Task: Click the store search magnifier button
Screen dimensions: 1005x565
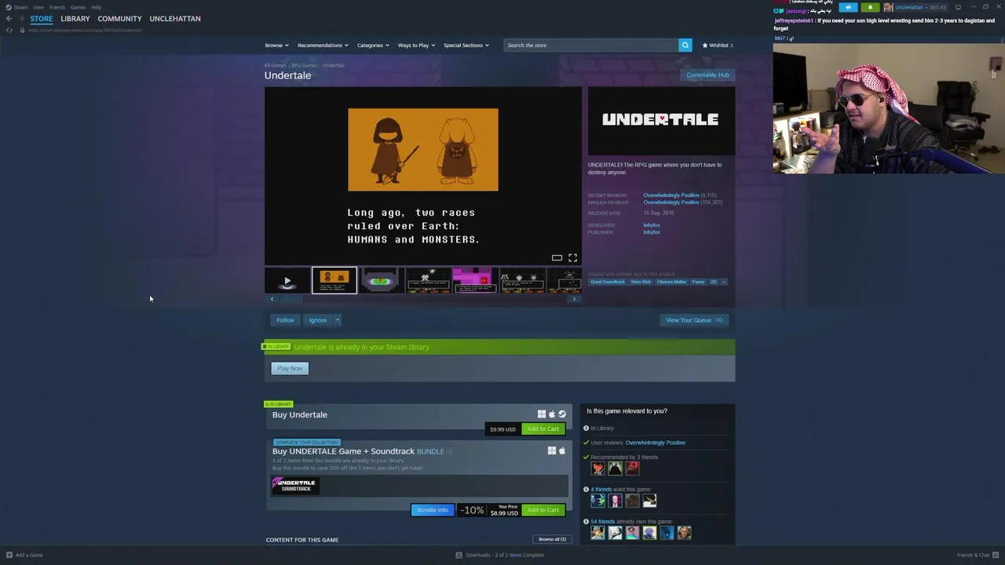Action: [x=685, y=46]
